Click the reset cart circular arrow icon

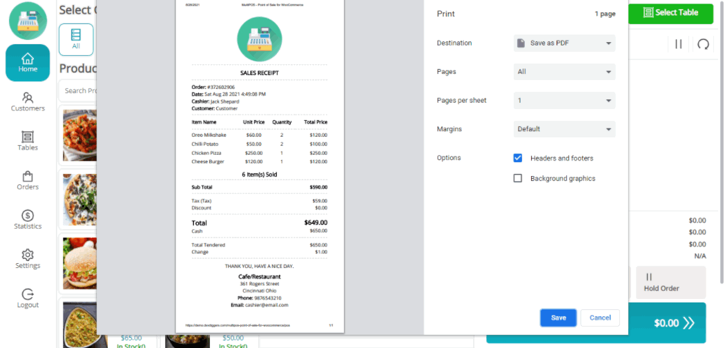(x=704, y=44)
